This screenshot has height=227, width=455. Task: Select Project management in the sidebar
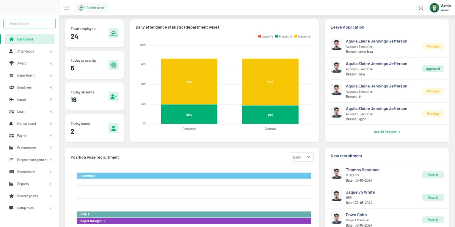30,160
